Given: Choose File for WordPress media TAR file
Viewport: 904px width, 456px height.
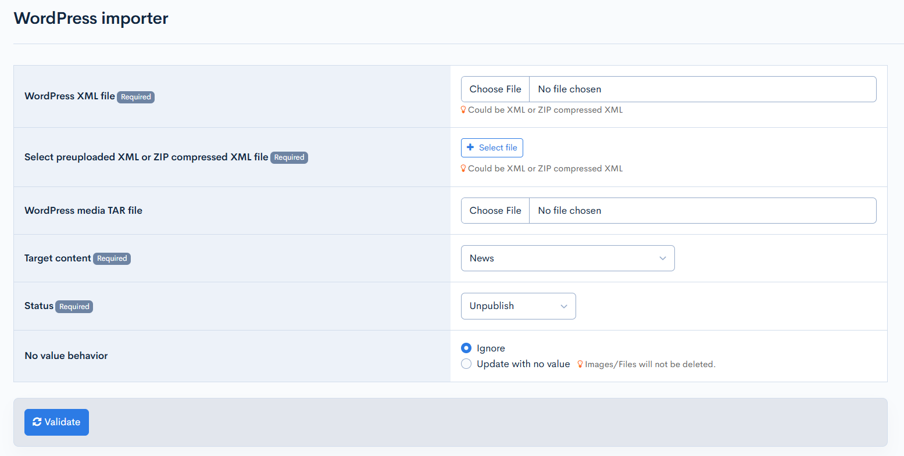Looking at the screenshot, I should pos(495,211).
